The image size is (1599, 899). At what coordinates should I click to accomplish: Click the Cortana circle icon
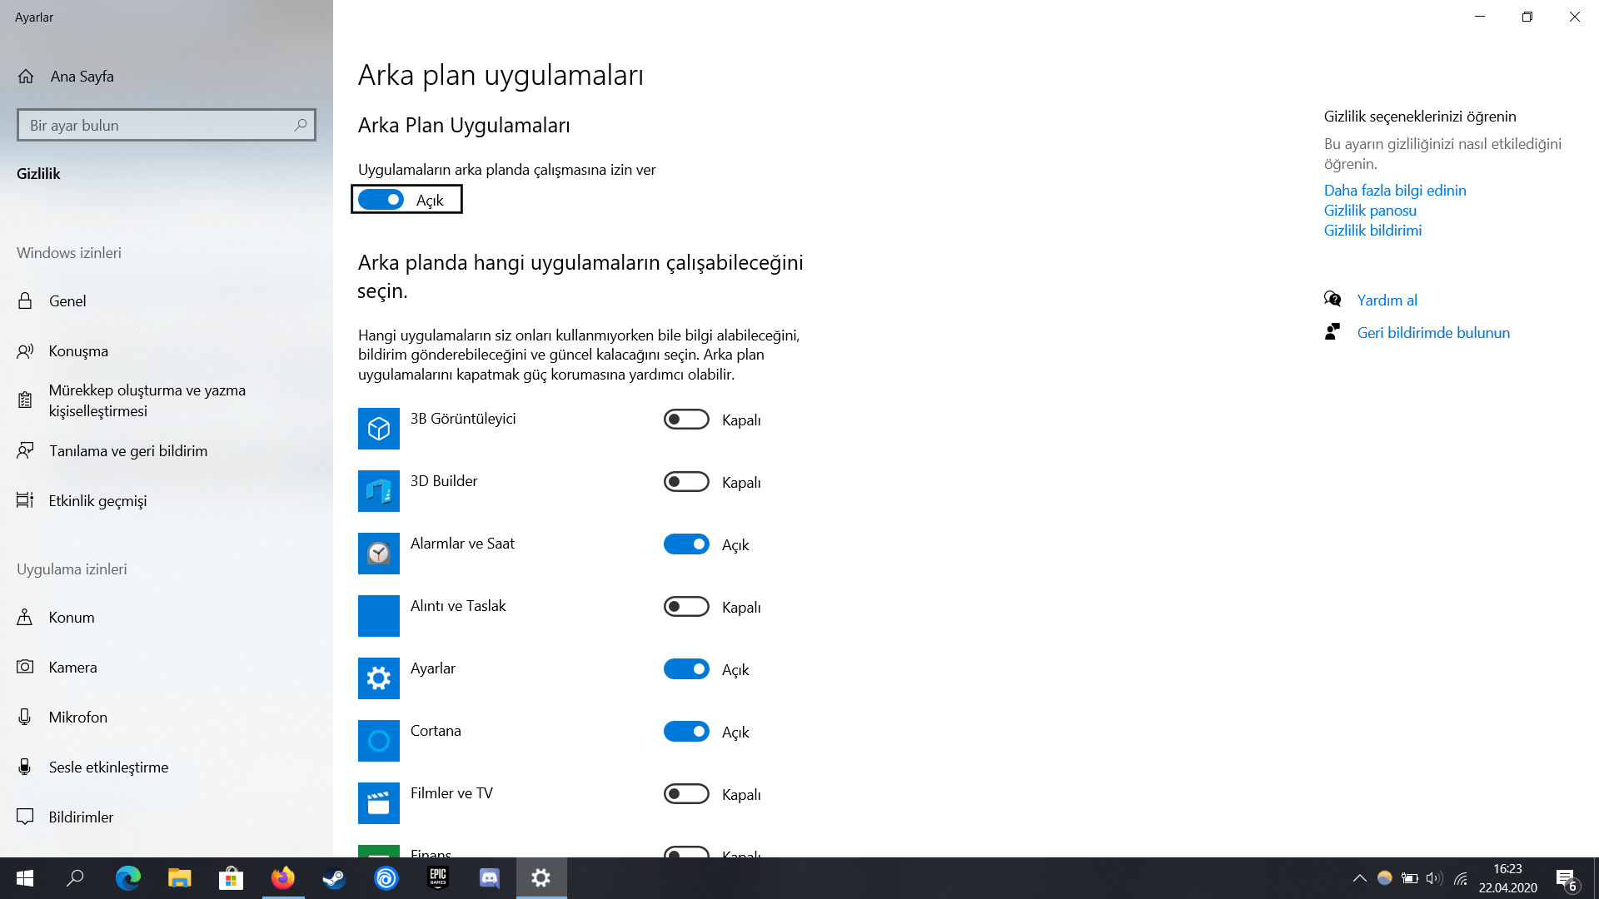pos(378,741)
